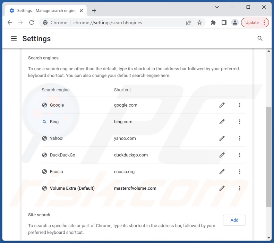This screenshot has height=243, width=274.
Task: Toggle the browser side panel
Action: click(224, 22)
